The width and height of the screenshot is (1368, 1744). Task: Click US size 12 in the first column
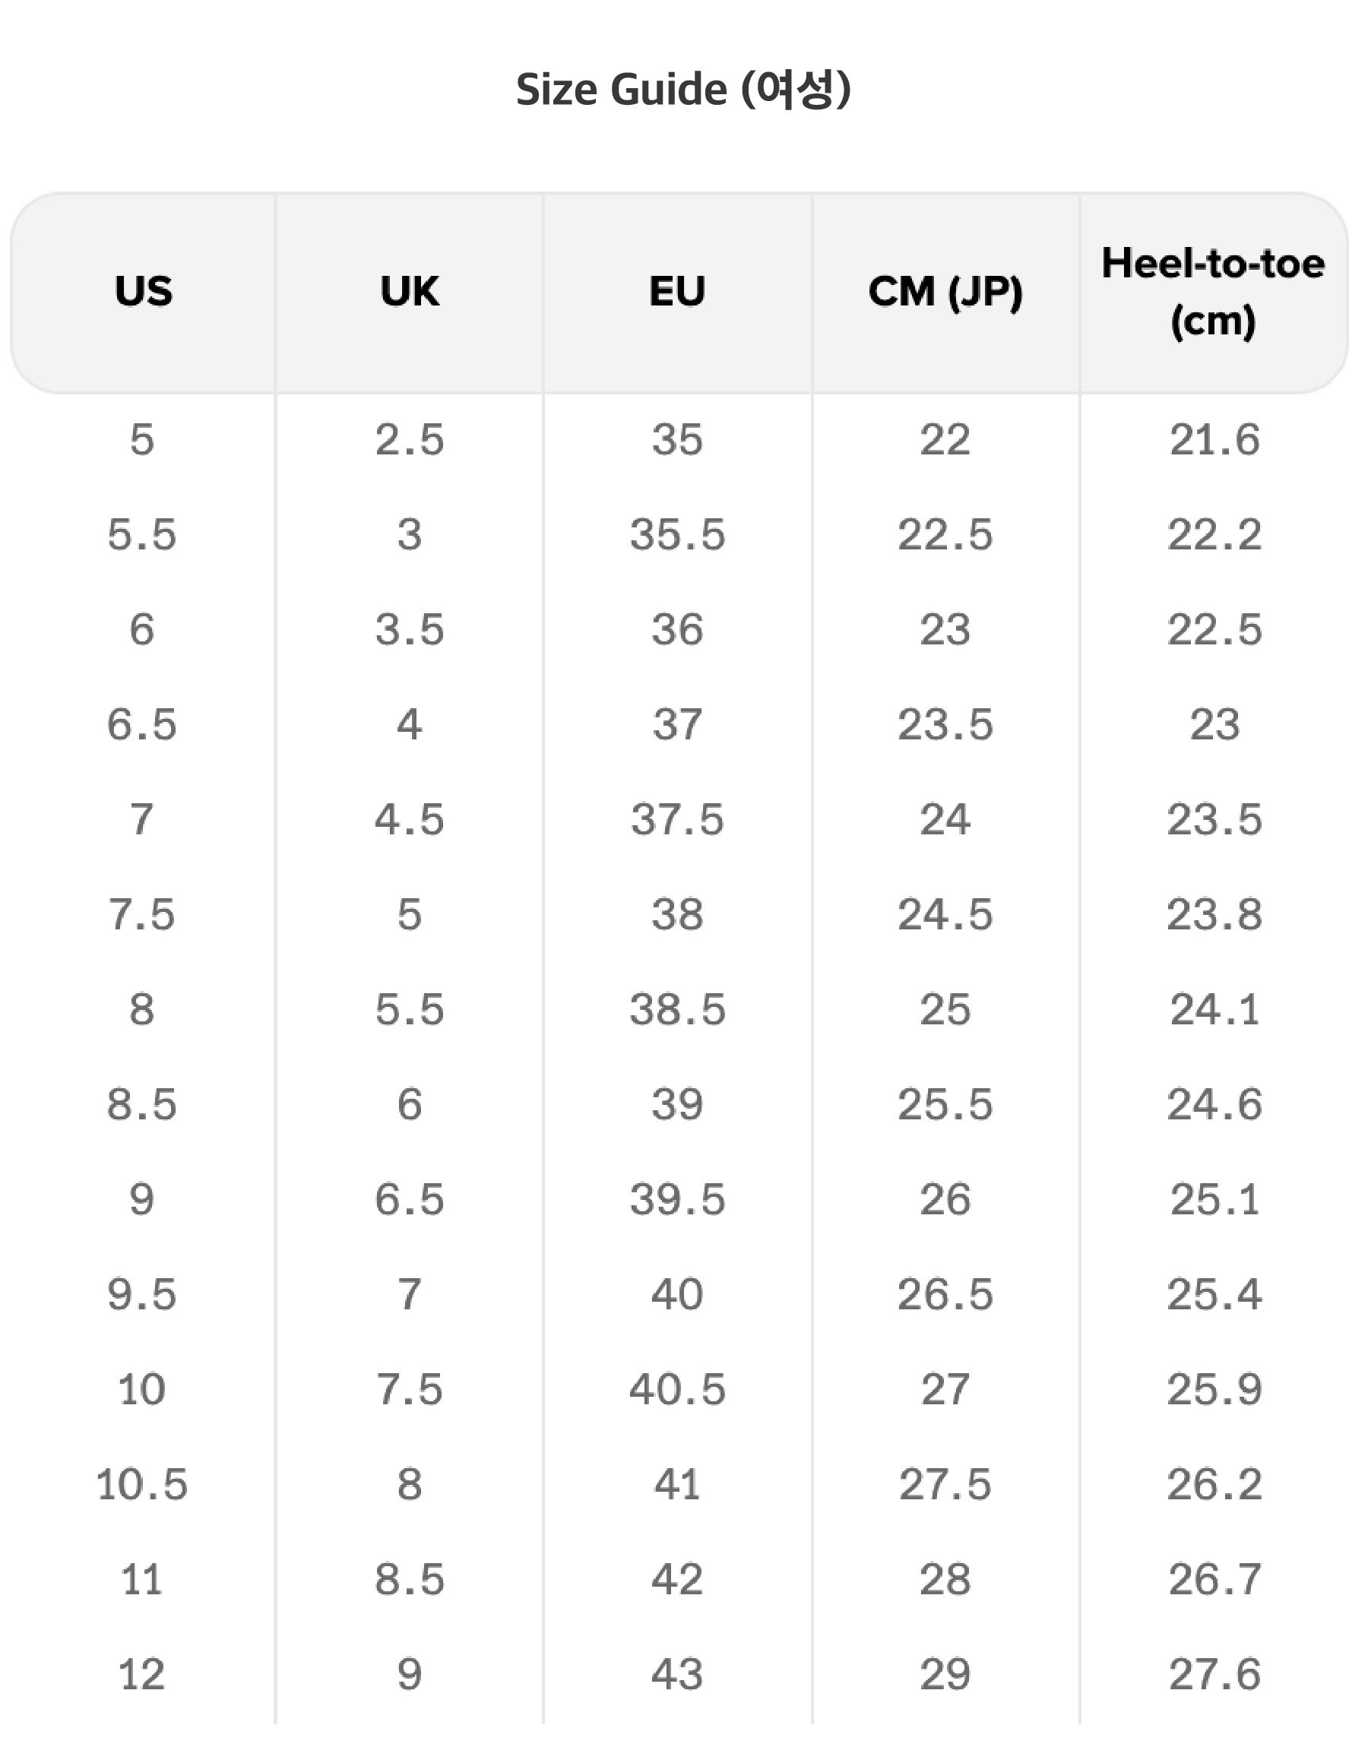coord(142,1675)
